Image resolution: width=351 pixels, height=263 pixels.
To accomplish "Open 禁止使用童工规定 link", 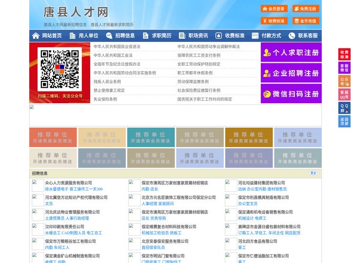I will [109, 91].
